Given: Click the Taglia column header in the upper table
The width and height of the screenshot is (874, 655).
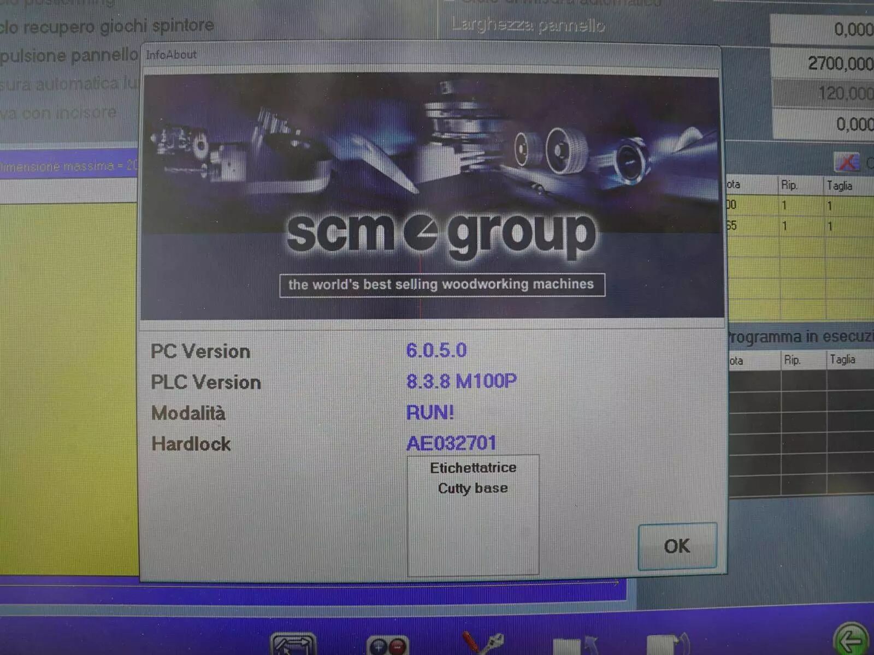Looking at the screenshot, I should (848, 186).
